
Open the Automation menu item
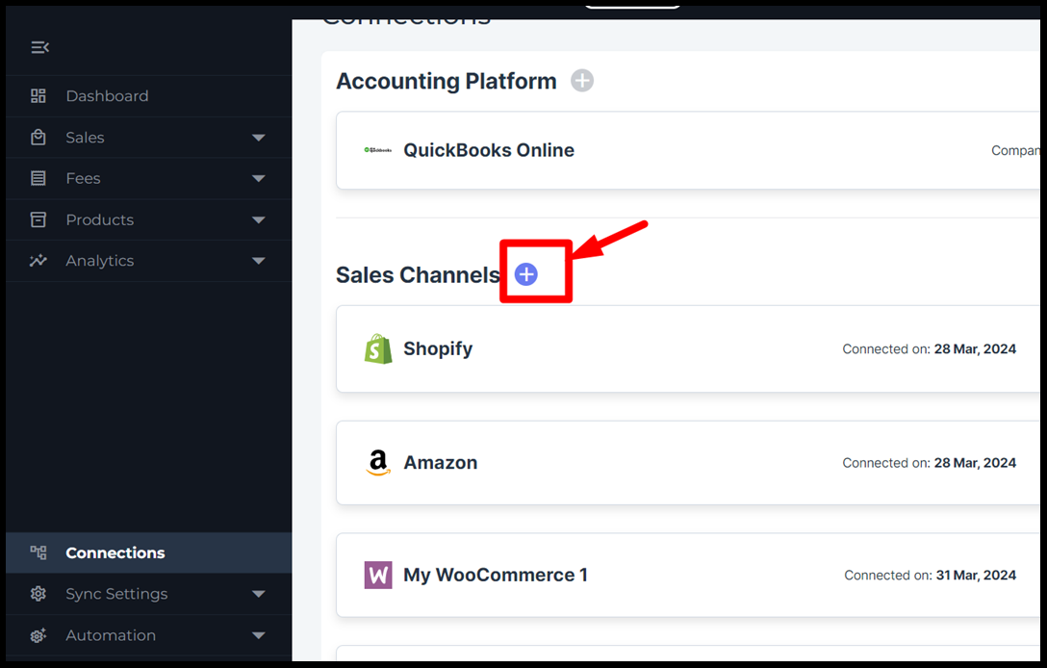point(111,635)
